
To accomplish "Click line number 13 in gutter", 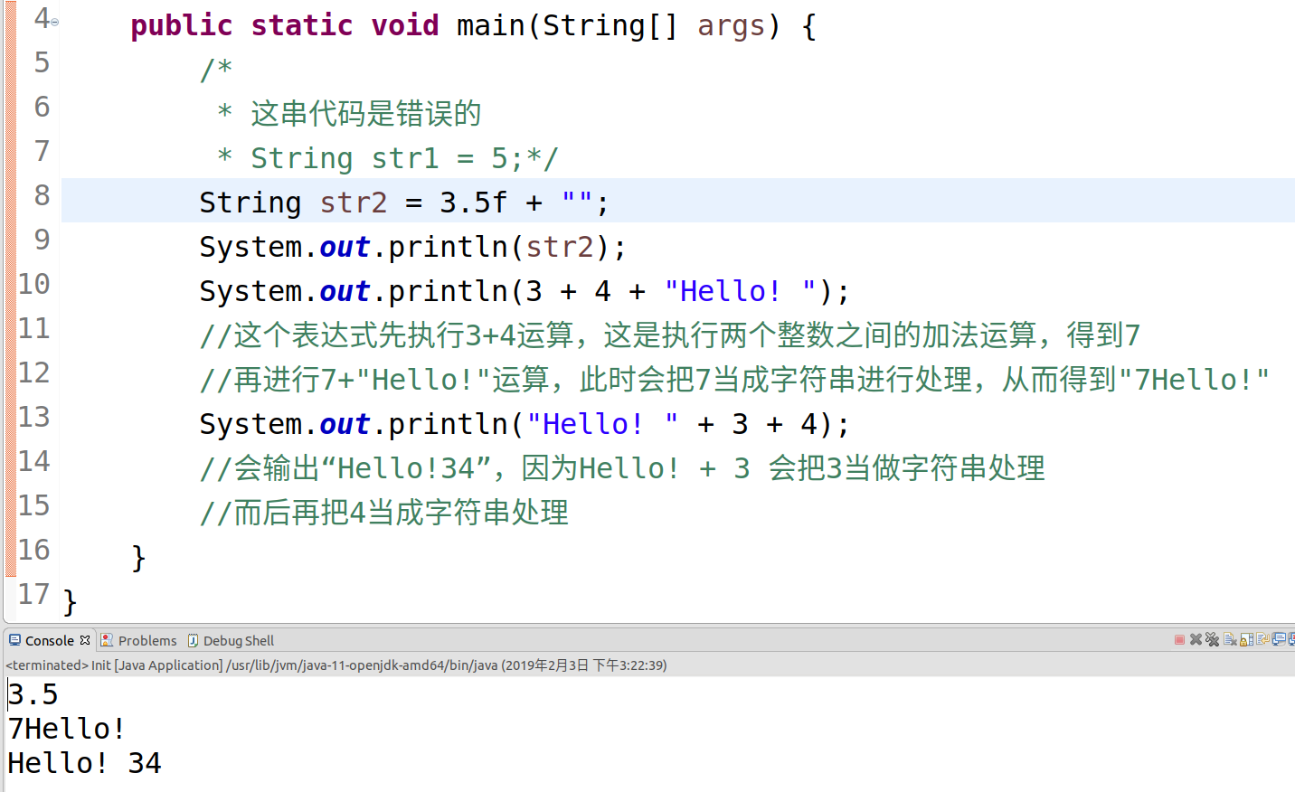I will 34,417.
